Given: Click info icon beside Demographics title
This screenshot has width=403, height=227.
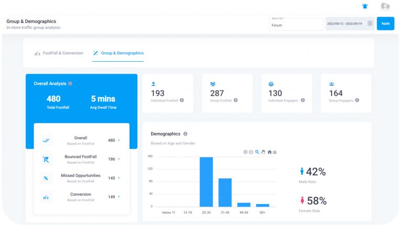Looking at the screenshot, I should [185, 134].
